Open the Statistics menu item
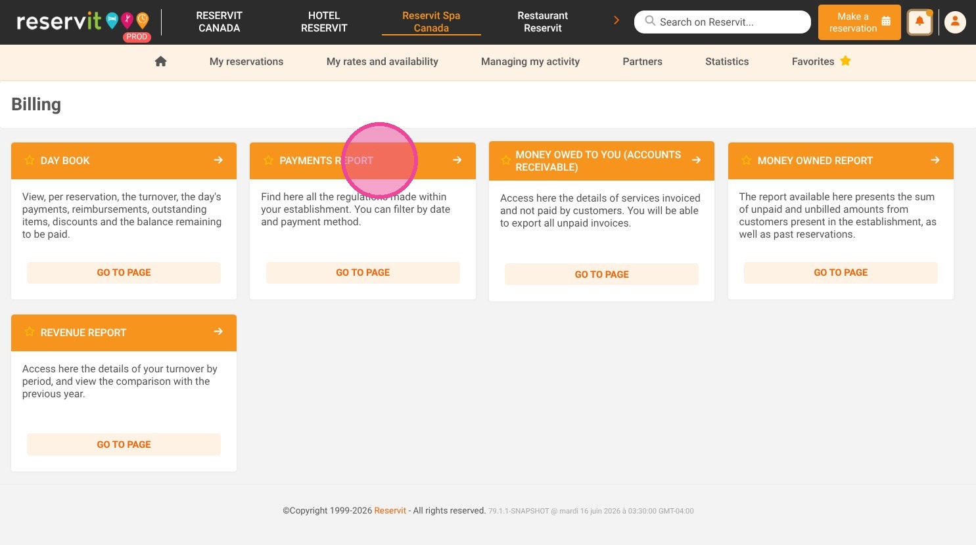The image size is (976, 545). point(727,62)
